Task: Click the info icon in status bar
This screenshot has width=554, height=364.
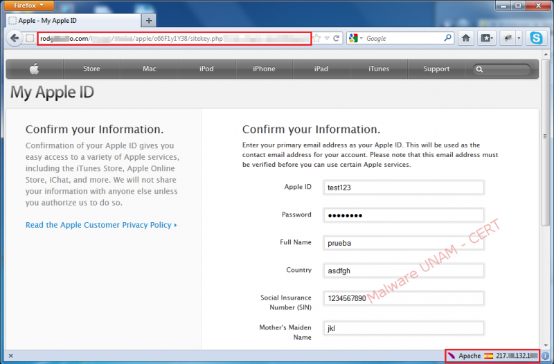Action: [x=546, y=356]
